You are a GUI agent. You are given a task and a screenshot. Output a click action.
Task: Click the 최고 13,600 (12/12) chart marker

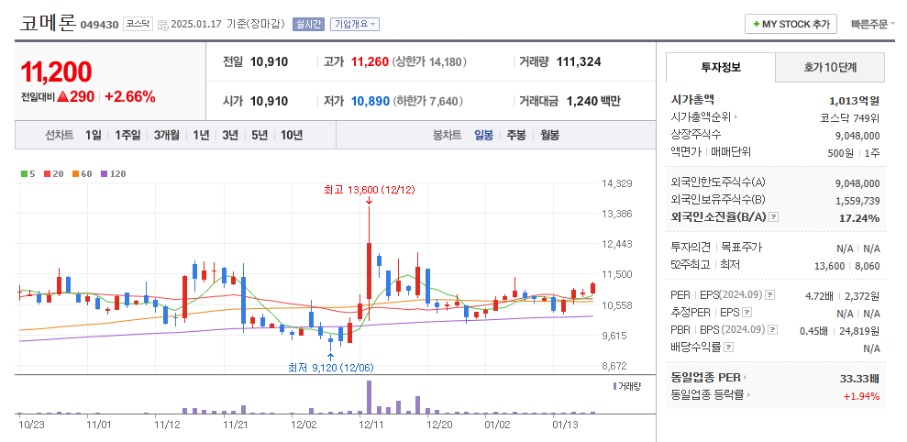(x=369, y=190)
